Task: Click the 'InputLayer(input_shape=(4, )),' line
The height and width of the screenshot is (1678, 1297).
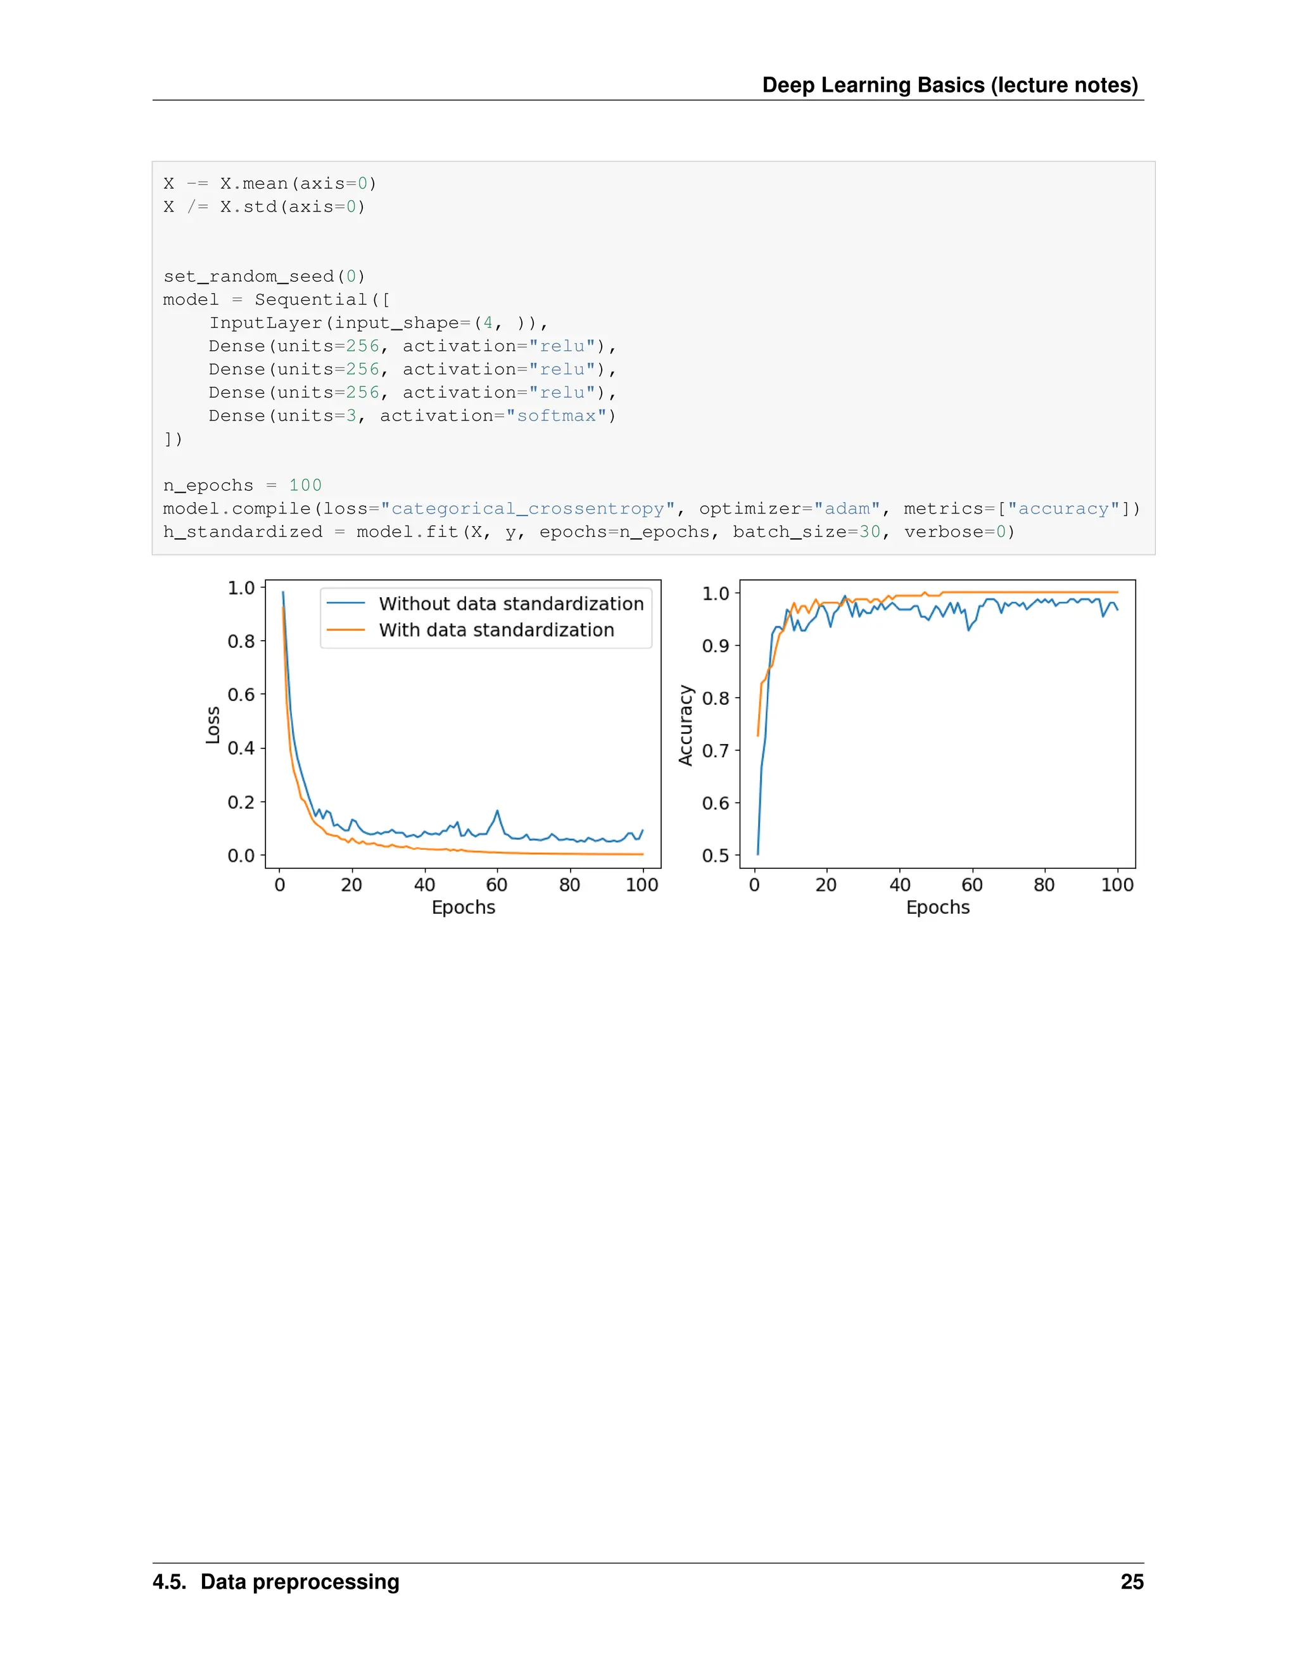Action: click(379, 323)
